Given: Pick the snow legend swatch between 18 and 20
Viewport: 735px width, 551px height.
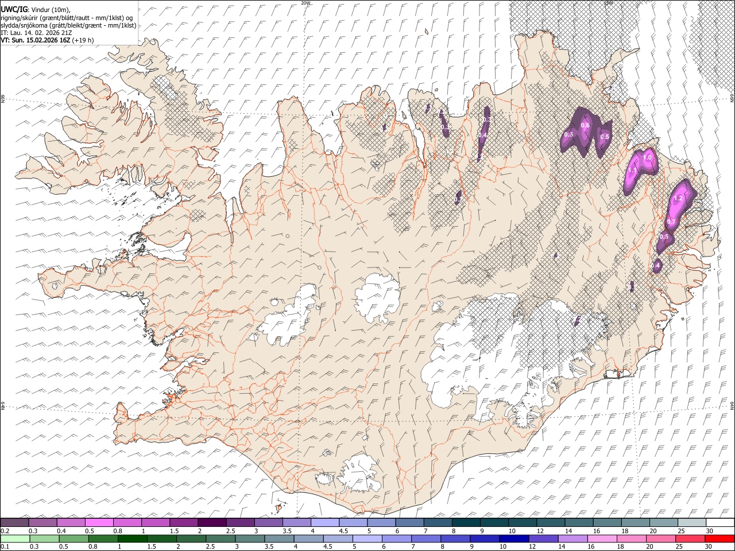Looking at the screenshot, I should [x=635, y=522].
